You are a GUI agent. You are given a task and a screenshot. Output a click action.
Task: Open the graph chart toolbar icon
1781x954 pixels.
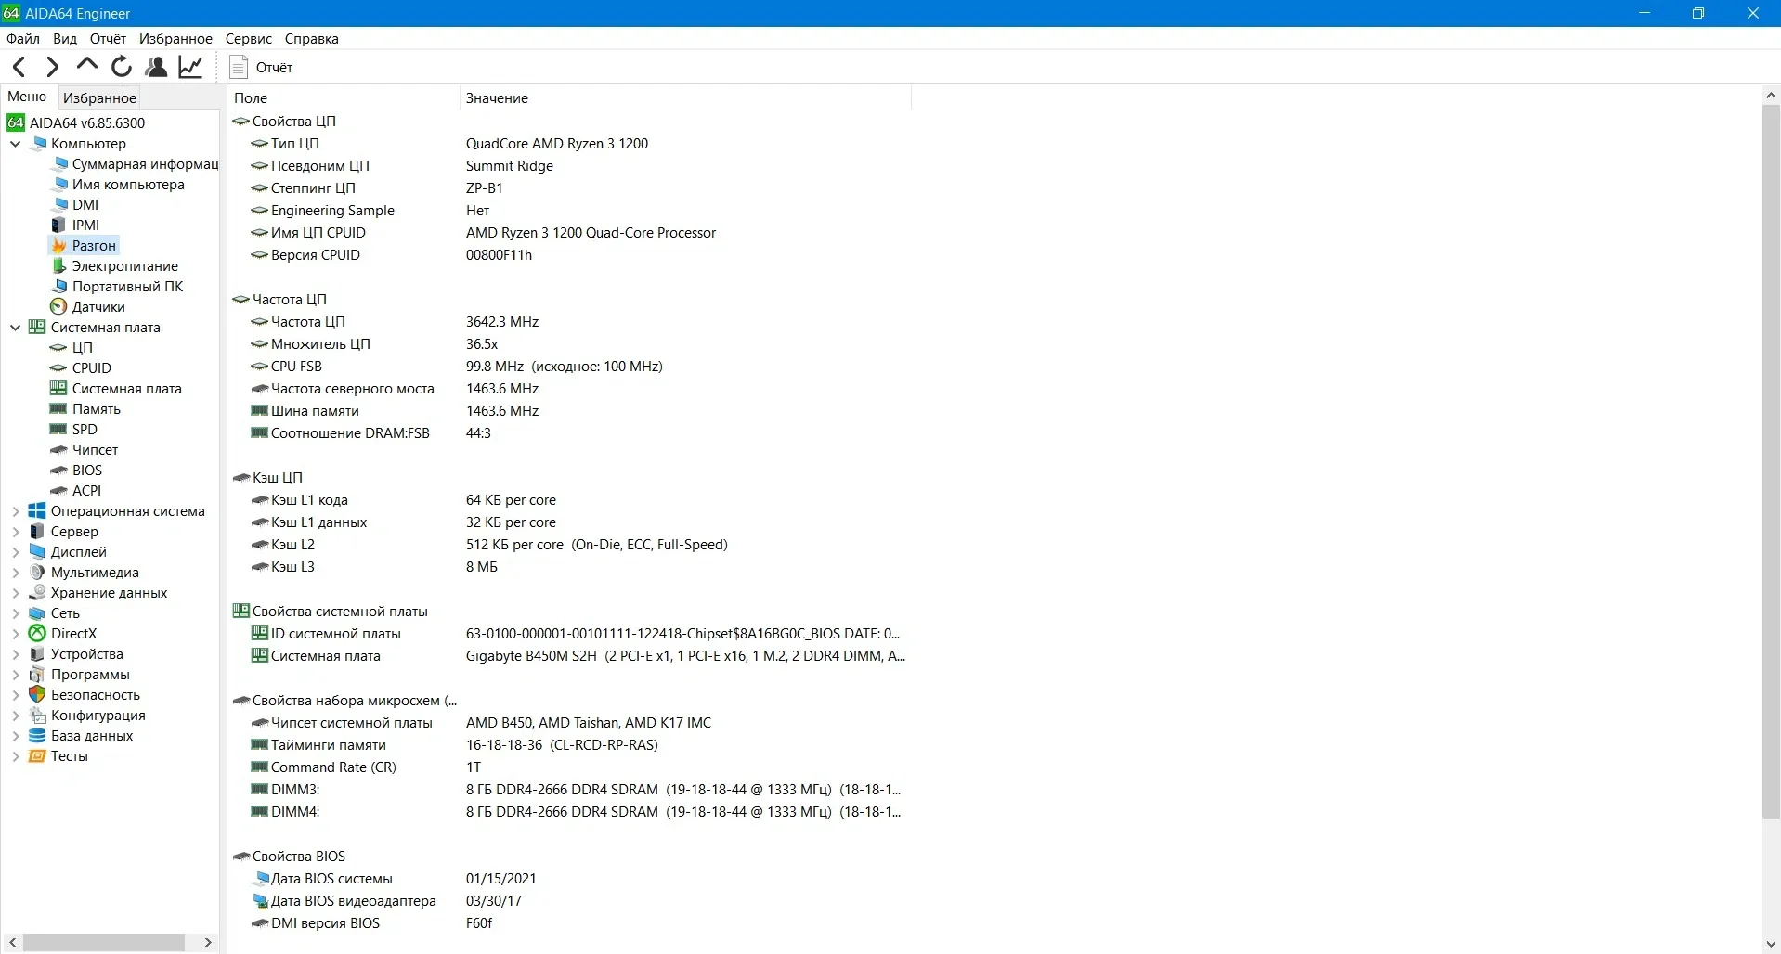(x=190, y=67)
